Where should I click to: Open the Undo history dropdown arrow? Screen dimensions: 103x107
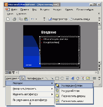pyautogui.click(x=36, y=19)
